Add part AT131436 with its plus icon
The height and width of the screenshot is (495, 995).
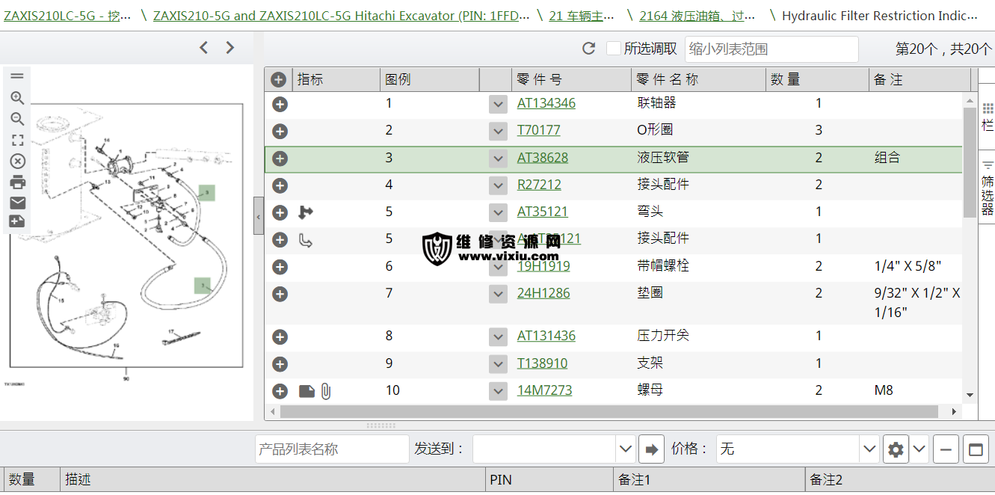(x=280, y=336)
